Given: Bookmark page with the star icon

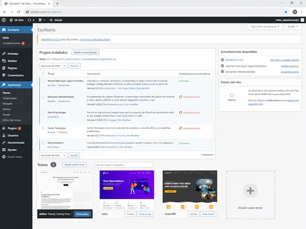Looking at the screenshot, I should click(x=286, y=12).
